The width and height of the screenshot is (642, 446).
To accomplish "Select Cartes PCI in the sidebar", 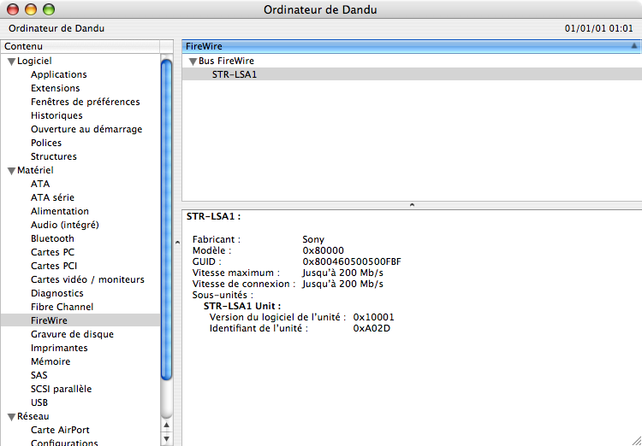I will (54, 266).
